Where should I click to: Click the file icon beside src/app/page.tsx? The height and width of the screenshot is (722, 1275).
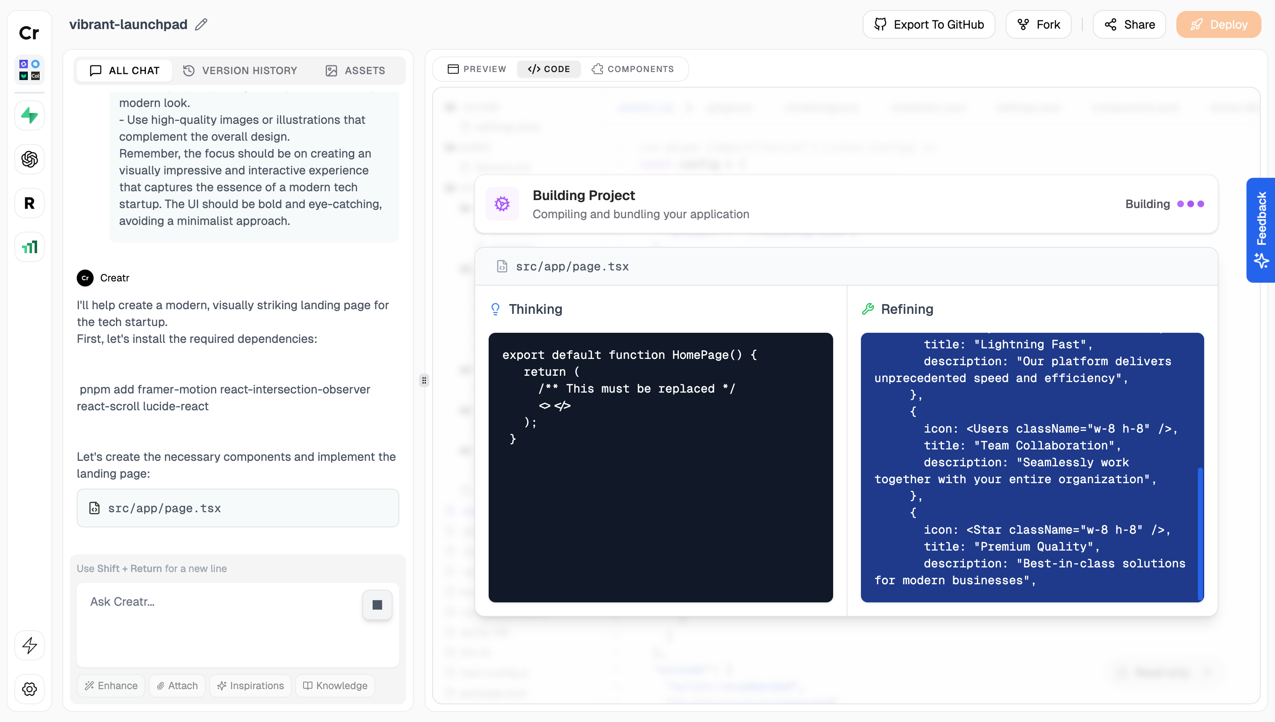click(x=94, y=508)
